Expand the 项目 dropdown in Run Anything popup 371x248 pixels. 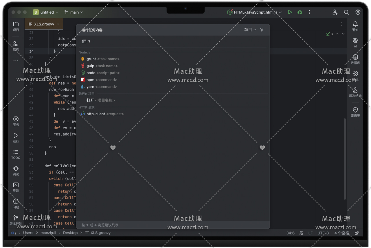tap(250, 30)
